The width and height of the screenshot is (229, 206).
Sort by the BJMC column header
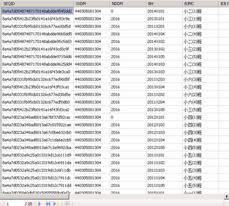(201, 4)
